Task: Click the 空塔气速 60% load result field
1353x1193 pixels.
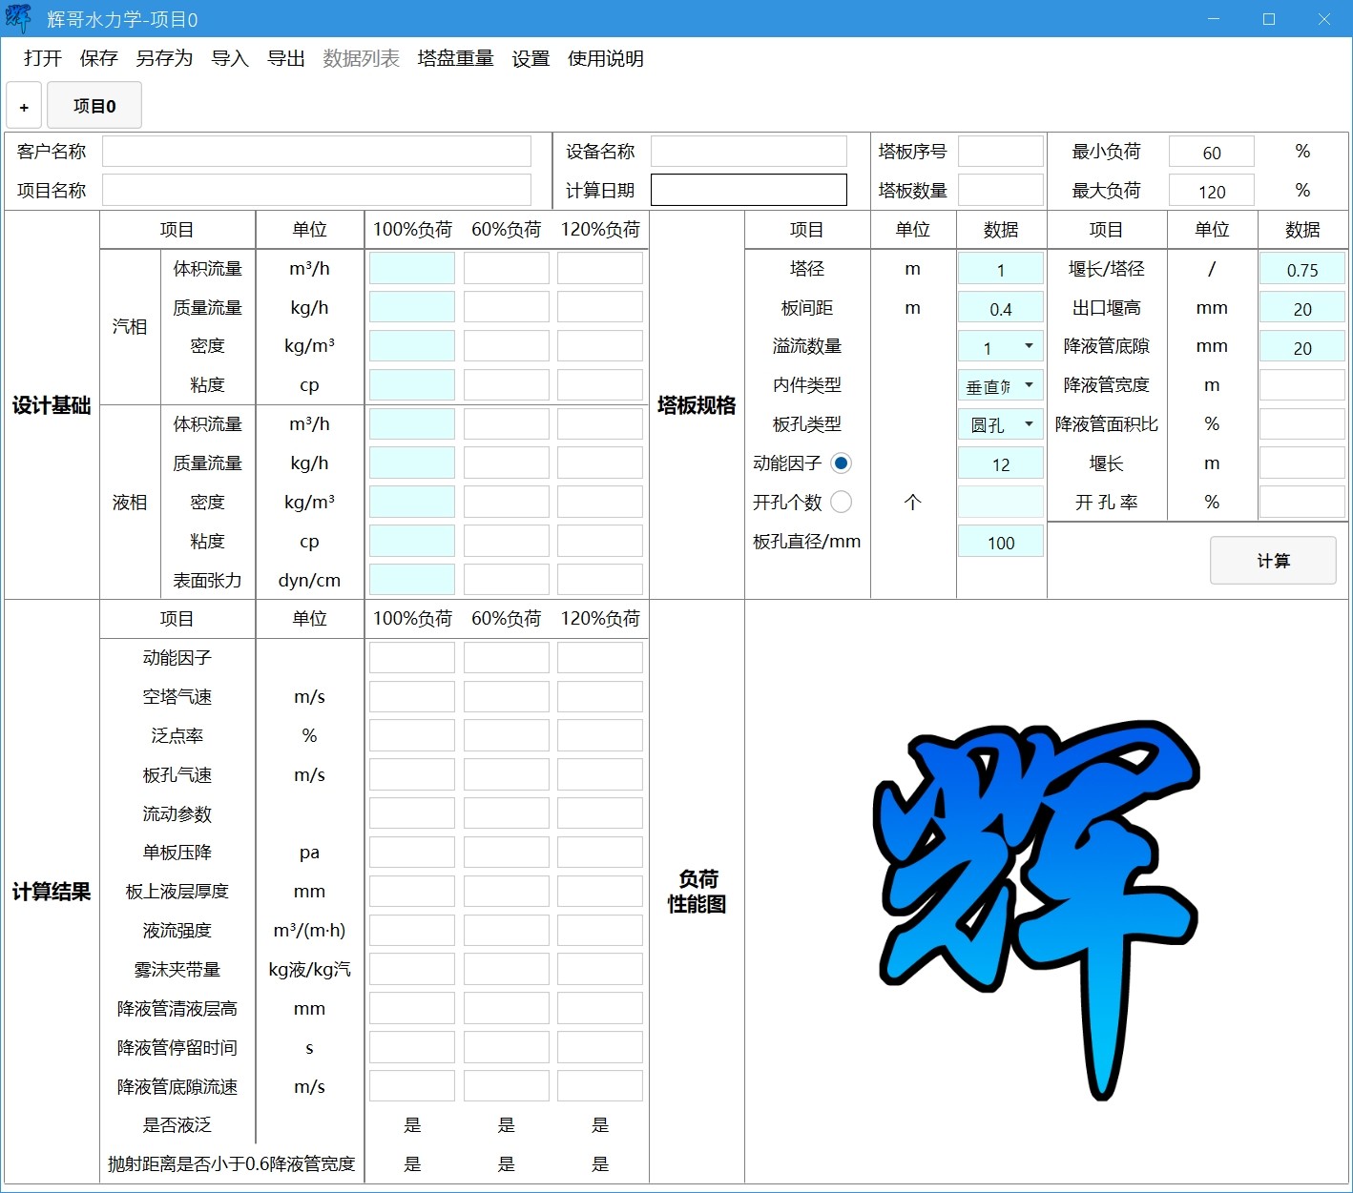Action: point(507,696)
